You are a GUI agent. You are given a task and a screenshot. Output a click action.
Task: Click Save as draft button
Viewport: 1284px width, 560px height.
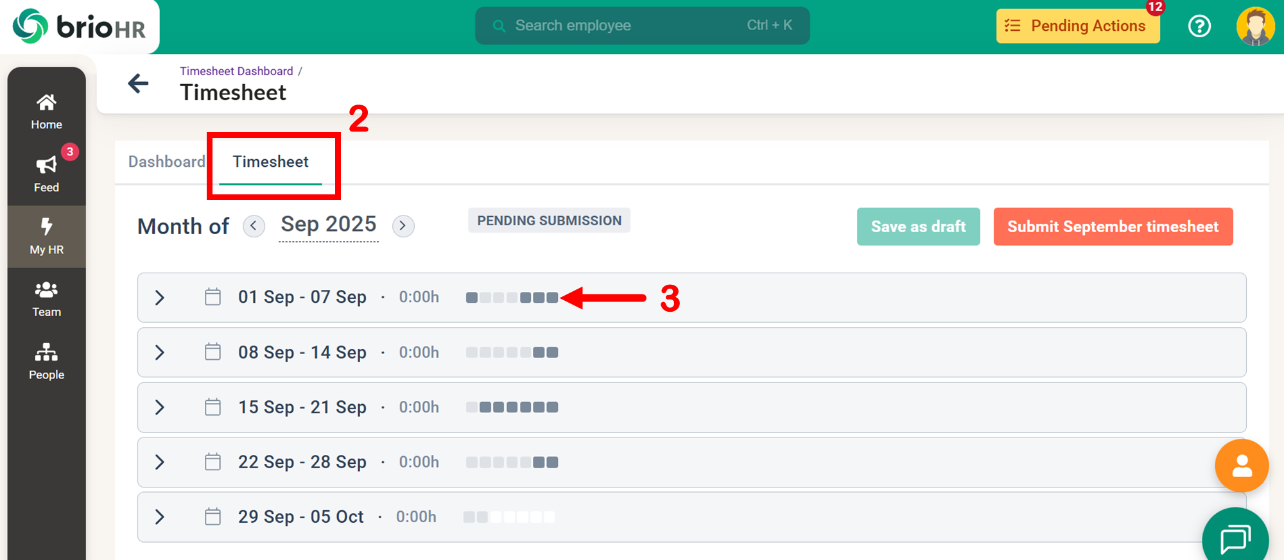918,226
